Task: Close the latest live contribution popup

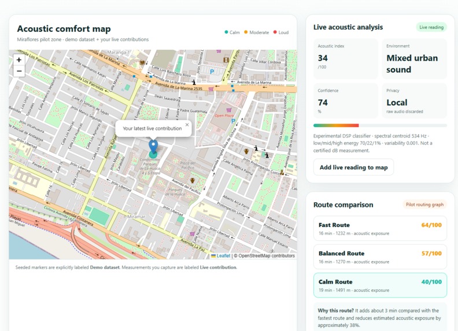Action: pyautogui.click(x=187, y=125)
